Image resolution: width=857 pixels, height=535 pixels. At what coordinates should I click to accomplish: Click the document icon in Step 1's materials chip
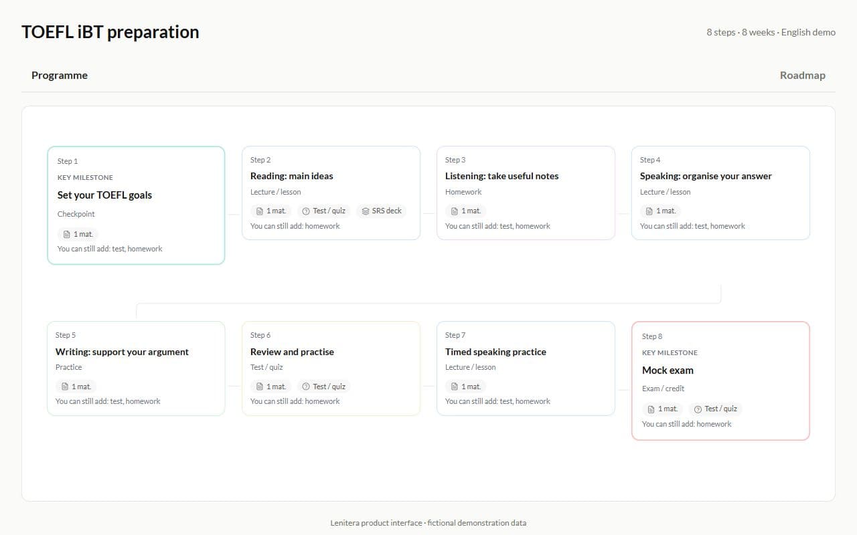[67, 234]
